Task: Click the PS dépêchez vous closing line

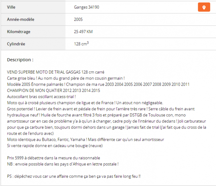Action: coord(74,176)
